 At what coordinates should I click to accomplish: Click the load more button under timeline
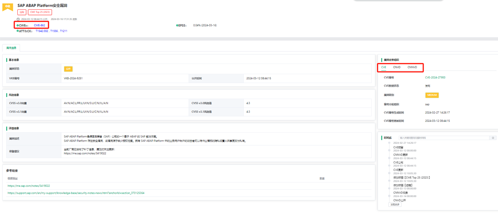(395, 205)
